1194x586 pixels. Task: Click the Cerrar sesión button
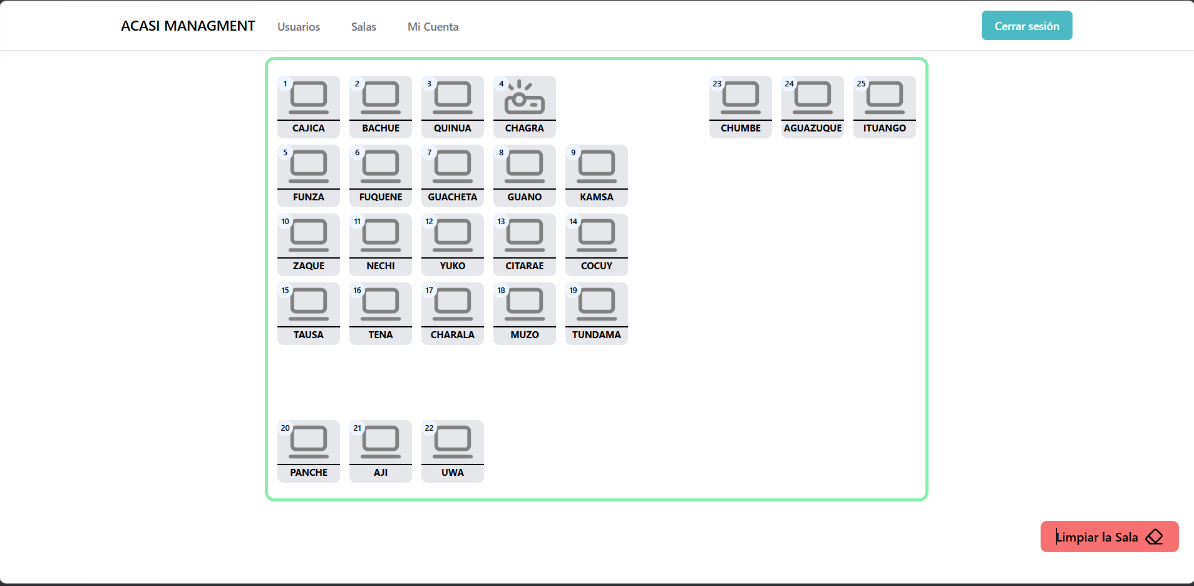[1027, 26]
